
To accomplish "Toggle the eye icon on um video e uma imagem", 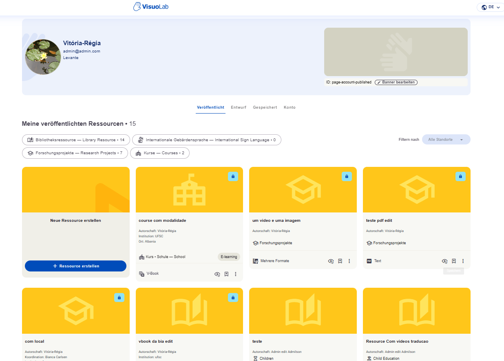I will (x=331, y=261).
